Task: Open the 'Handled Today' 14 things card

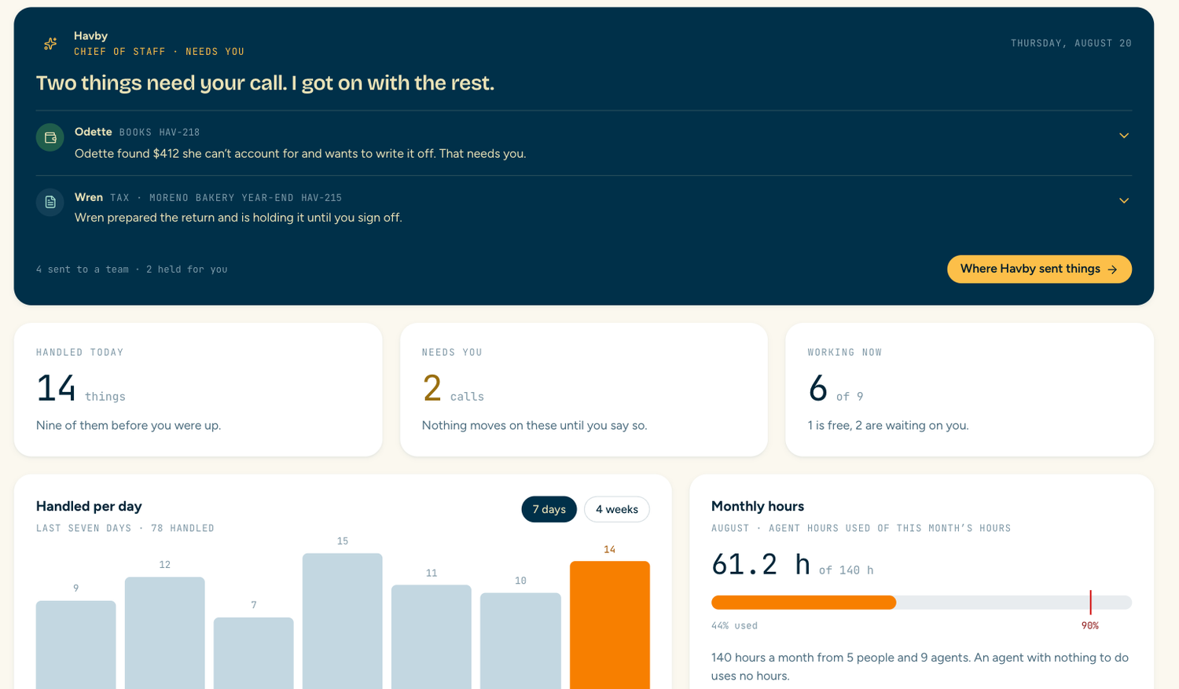Action: tap(198, 390)
